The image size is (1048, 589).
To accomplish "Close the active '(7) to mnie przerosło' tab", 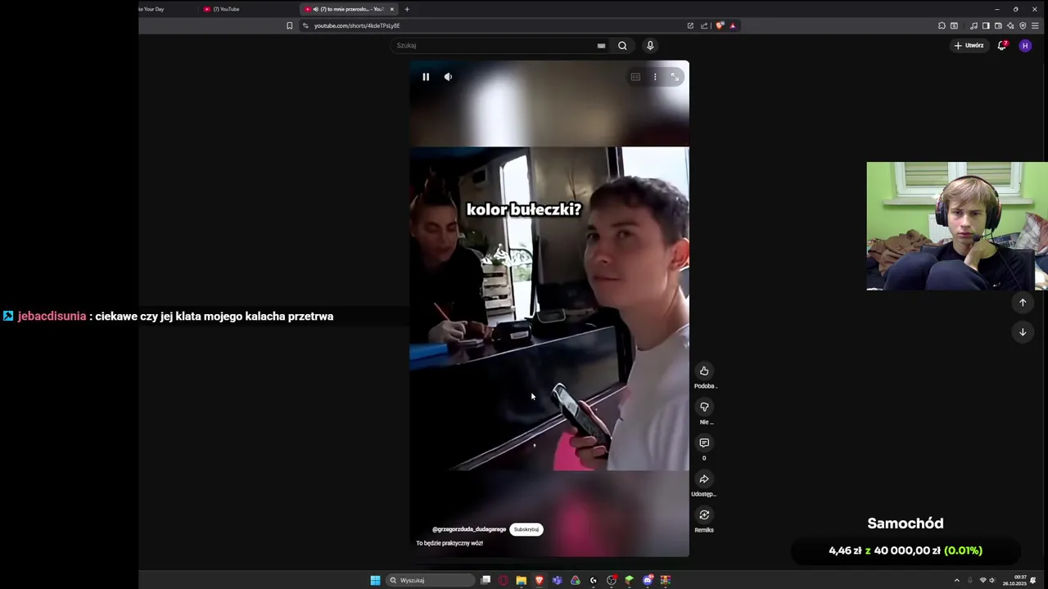I will coord(392,9).
